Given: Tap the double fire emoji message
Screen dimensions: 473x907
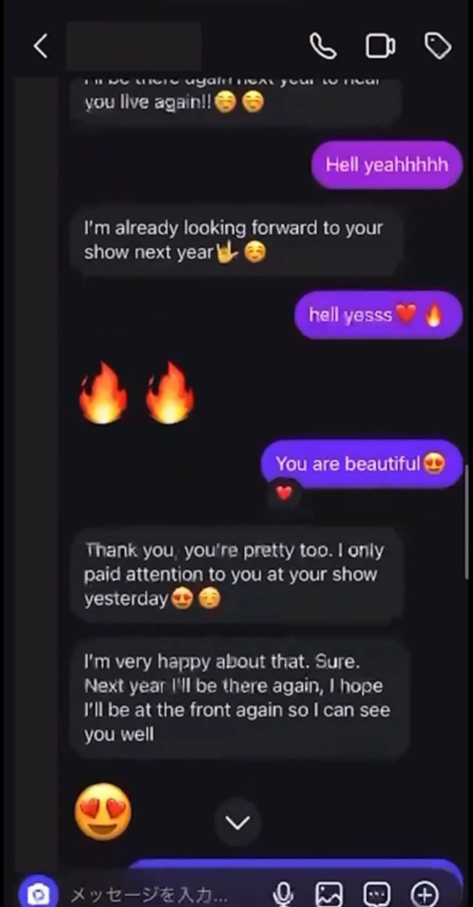Looking at the screenshot, I should tap(136, 393).
